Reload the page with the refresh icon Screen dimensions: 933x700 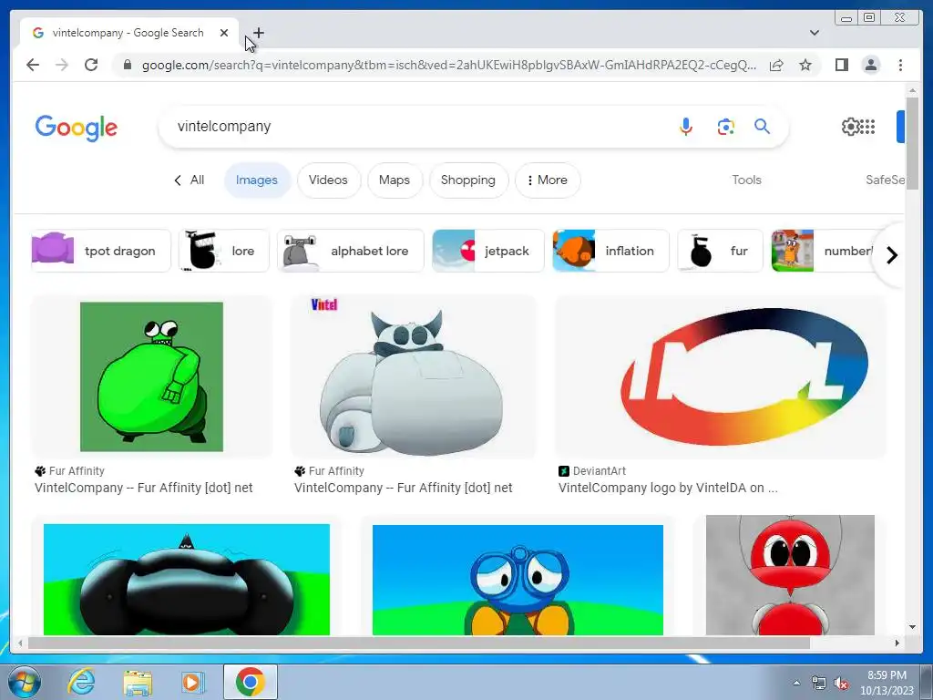click(x=91, y=65)
